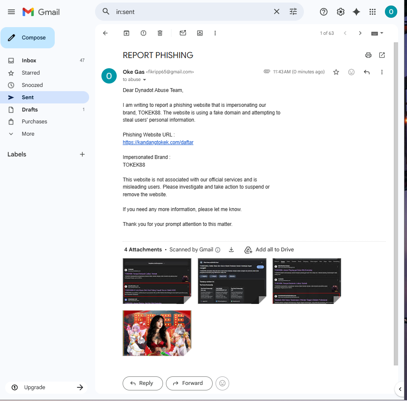This screenshot has height=401, width=407.
Task: Show the side panel chevron
Action: [400, 389]
